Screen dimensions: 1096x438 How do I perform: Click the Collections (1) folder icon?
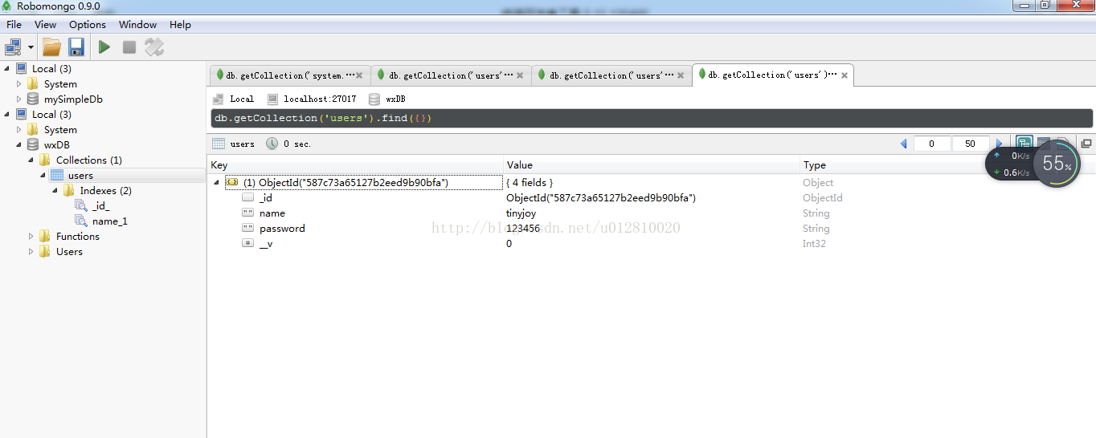tap(44, 160)
